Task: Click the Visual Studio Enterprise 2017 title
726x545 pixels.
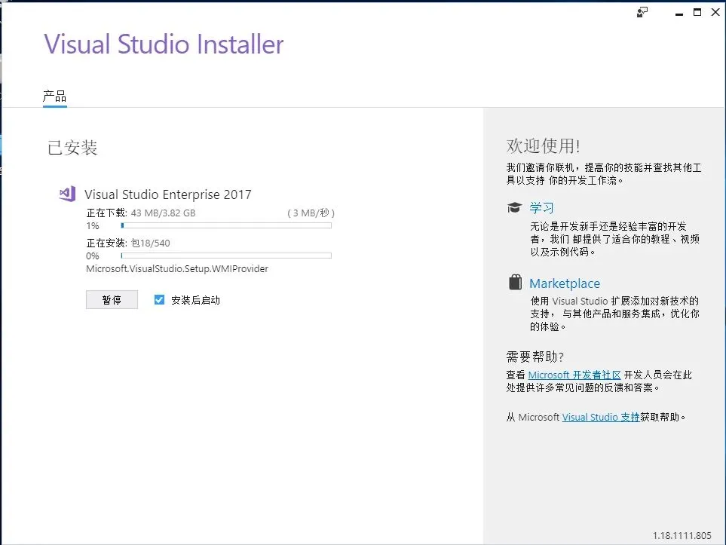Action: tap(167, 194)
